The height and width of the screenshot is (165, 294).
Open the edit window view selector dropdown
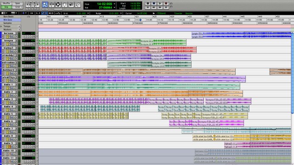pos(5,13)
